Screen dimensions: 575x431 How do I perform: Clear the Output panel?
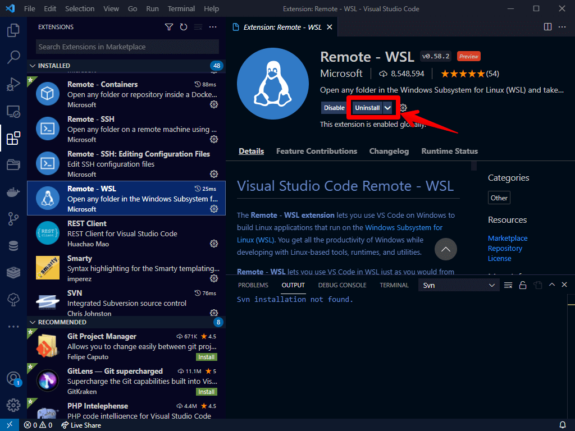(508, 285)
